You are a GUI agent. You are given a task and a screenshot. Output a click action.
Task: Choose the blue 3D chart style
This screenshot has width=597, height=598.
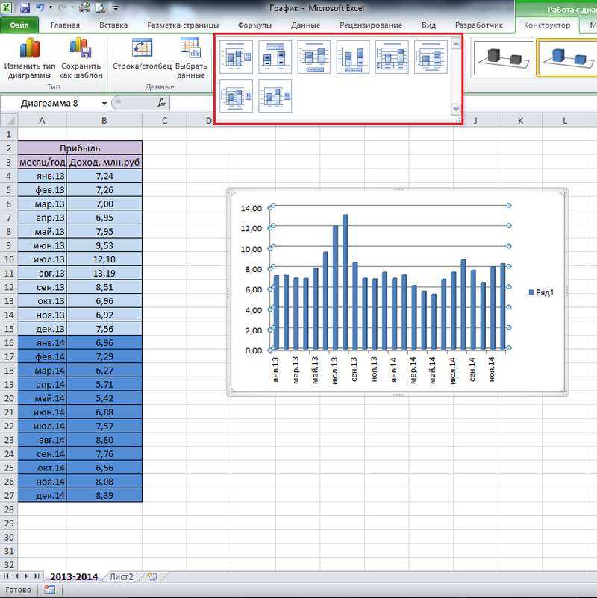(568, 58)
